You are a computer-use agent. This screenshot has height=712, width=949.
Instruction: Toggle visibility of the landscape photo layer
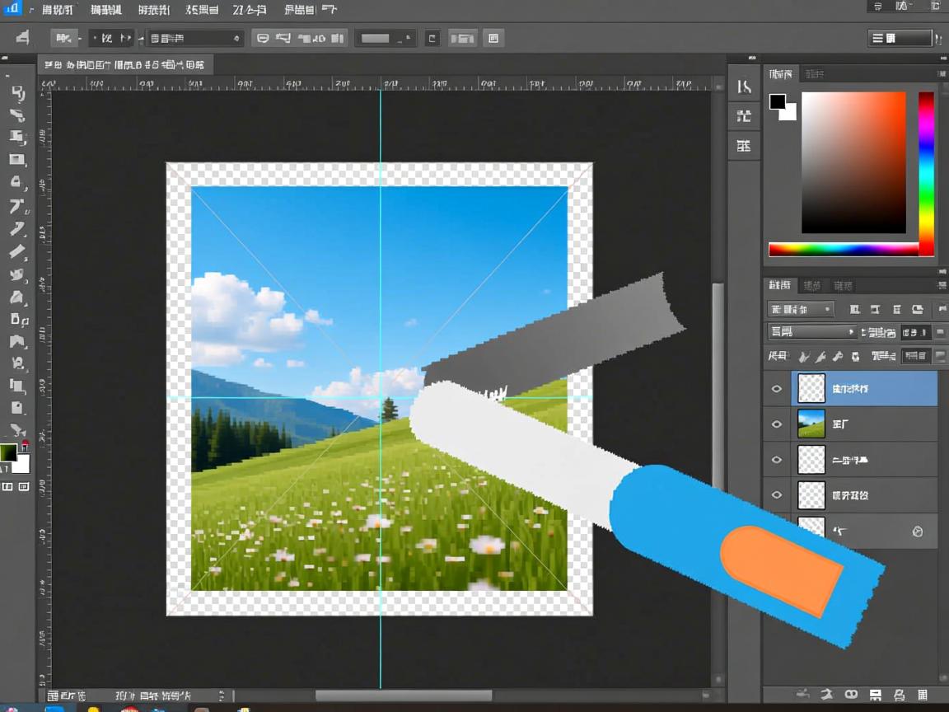pos(776,424)
